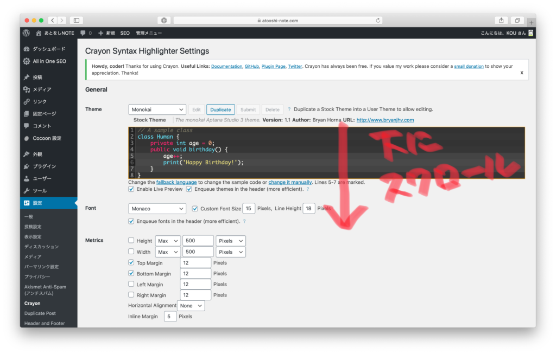This screenshot has width=556, height=354.
Task: Reload the page with the refresh icon
Action: [x=378, y=21]
